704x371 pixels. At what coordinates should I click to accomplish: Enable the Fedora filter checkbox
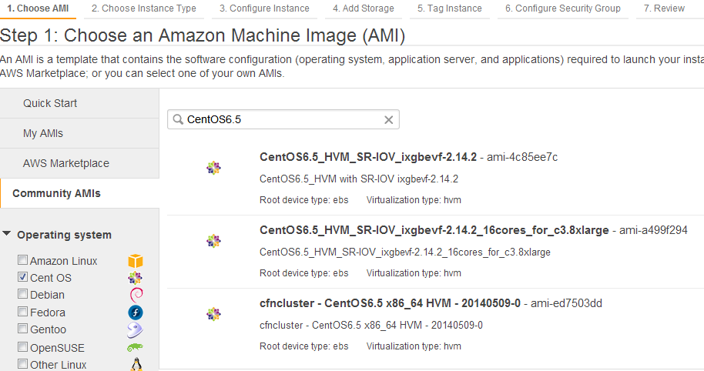click(22, 311)
